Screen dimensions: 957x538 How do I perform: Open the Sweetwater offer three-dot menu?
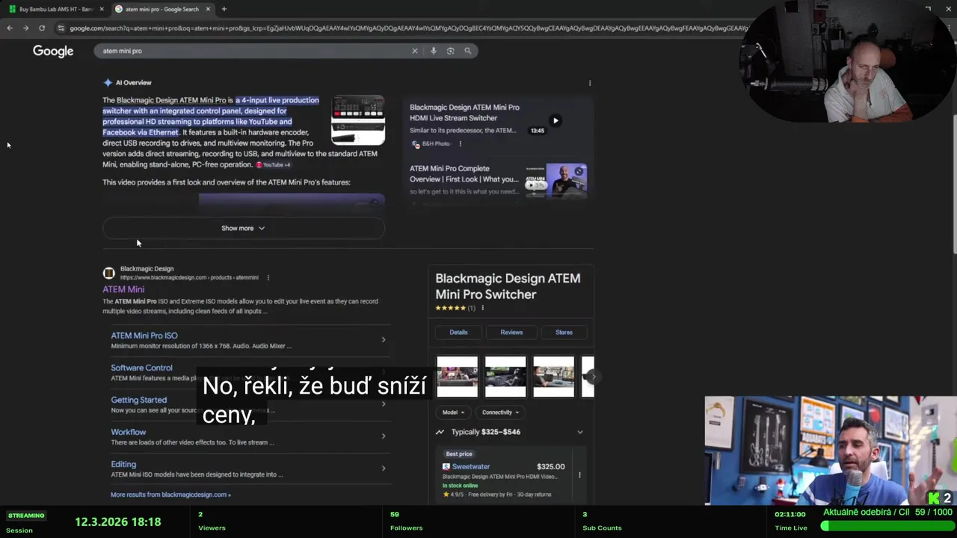point(579,475)
